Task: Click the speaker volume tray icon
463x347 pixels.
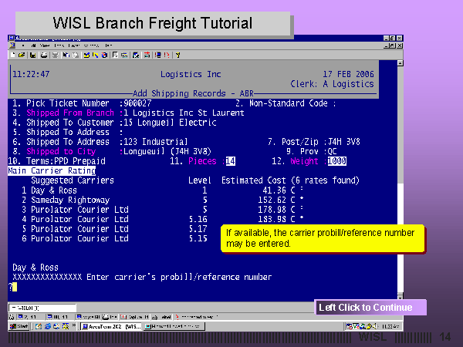Action: (x=375, y=326)
